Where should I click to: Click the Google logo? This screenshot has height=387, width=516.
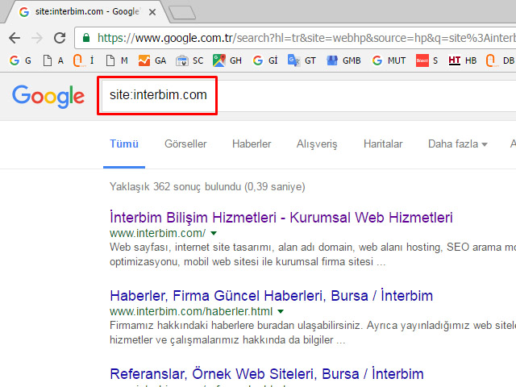point(48,96)
